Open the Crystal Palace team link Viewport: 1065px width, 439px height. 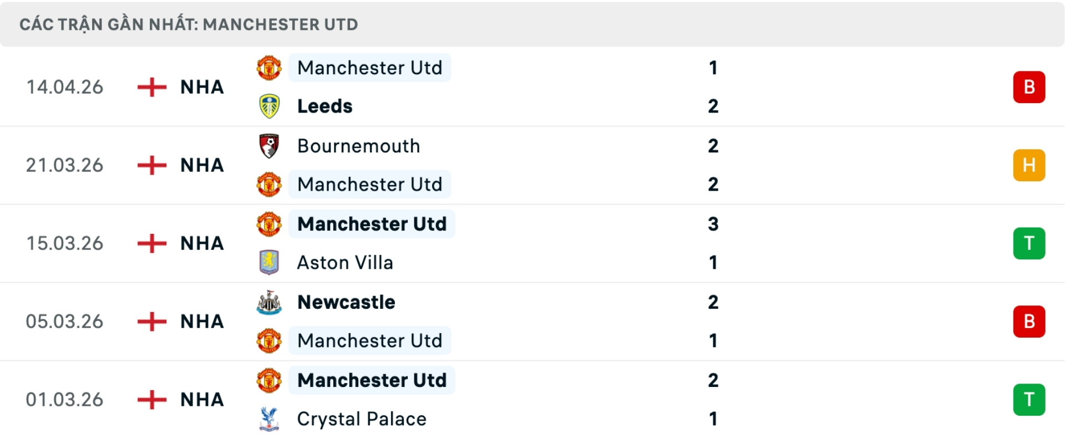[x=362, y=419]
